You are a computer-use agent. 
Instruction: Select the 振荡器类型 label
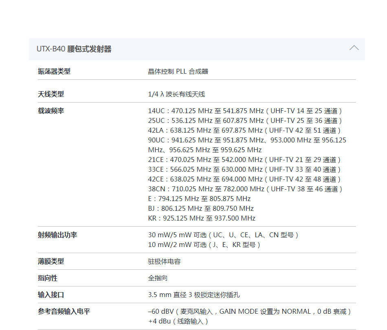point(54,72)
